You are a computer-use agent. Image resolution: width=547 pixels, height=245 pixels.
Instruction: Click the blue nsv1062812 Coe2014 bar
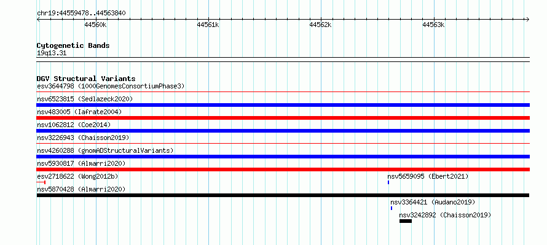283,131
